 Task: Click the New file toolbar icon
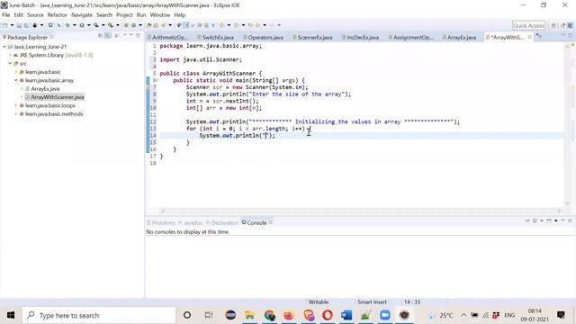[x=4, y=25]
